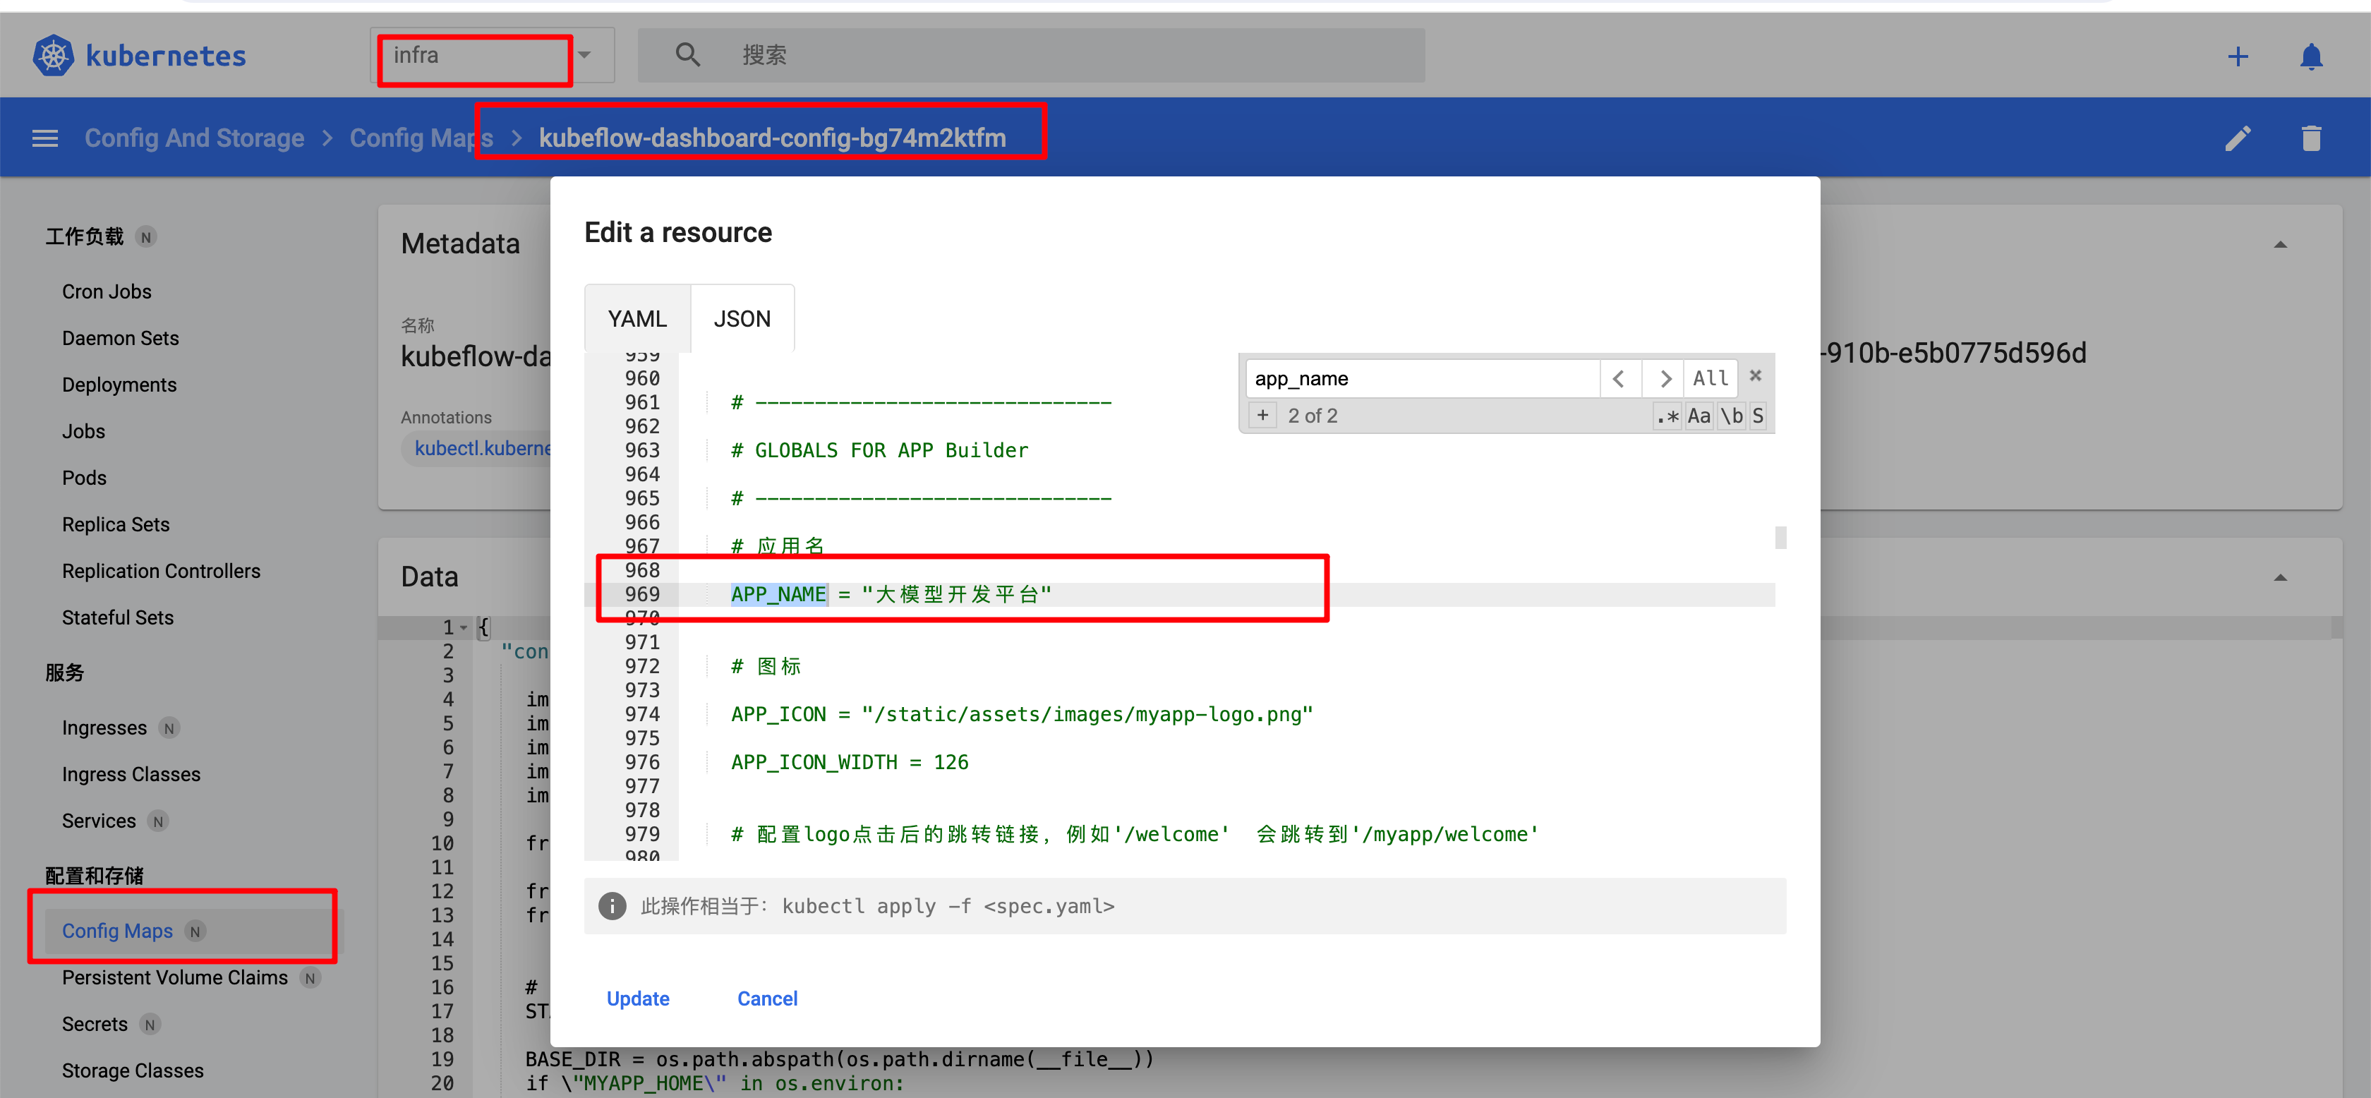Toggle case sensitive search Aa
The width and height of the screenshot is (2371, 1098).
coord(1699,416)
